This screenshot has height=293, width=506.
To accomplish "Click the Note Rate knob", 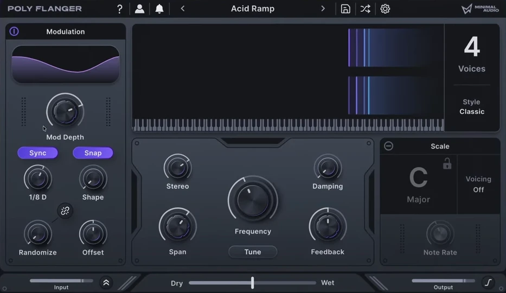I will pyautogui.click(x=440, y=234).
